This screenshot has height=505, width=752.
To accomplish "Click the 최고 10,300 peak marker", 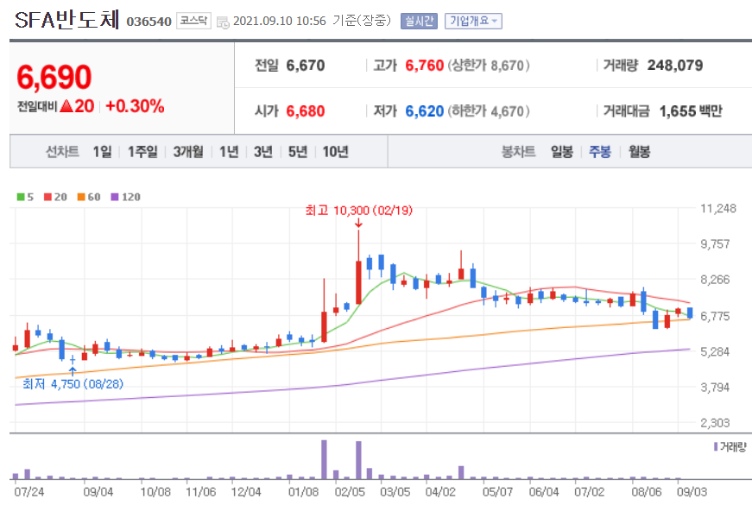I will pyautogui.click(x=356, y=211).
